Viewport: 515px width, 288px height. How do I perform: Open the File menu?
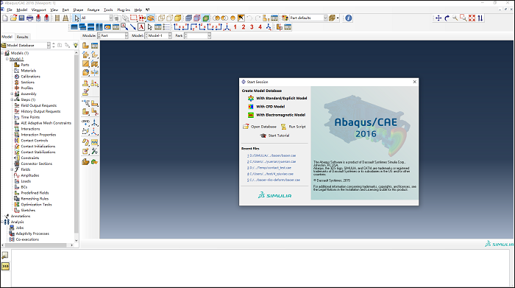click(x=10, y=10)
